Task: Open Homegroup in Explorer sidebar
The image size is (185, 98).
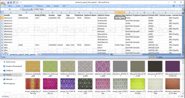Action: (x=9, y=84)
